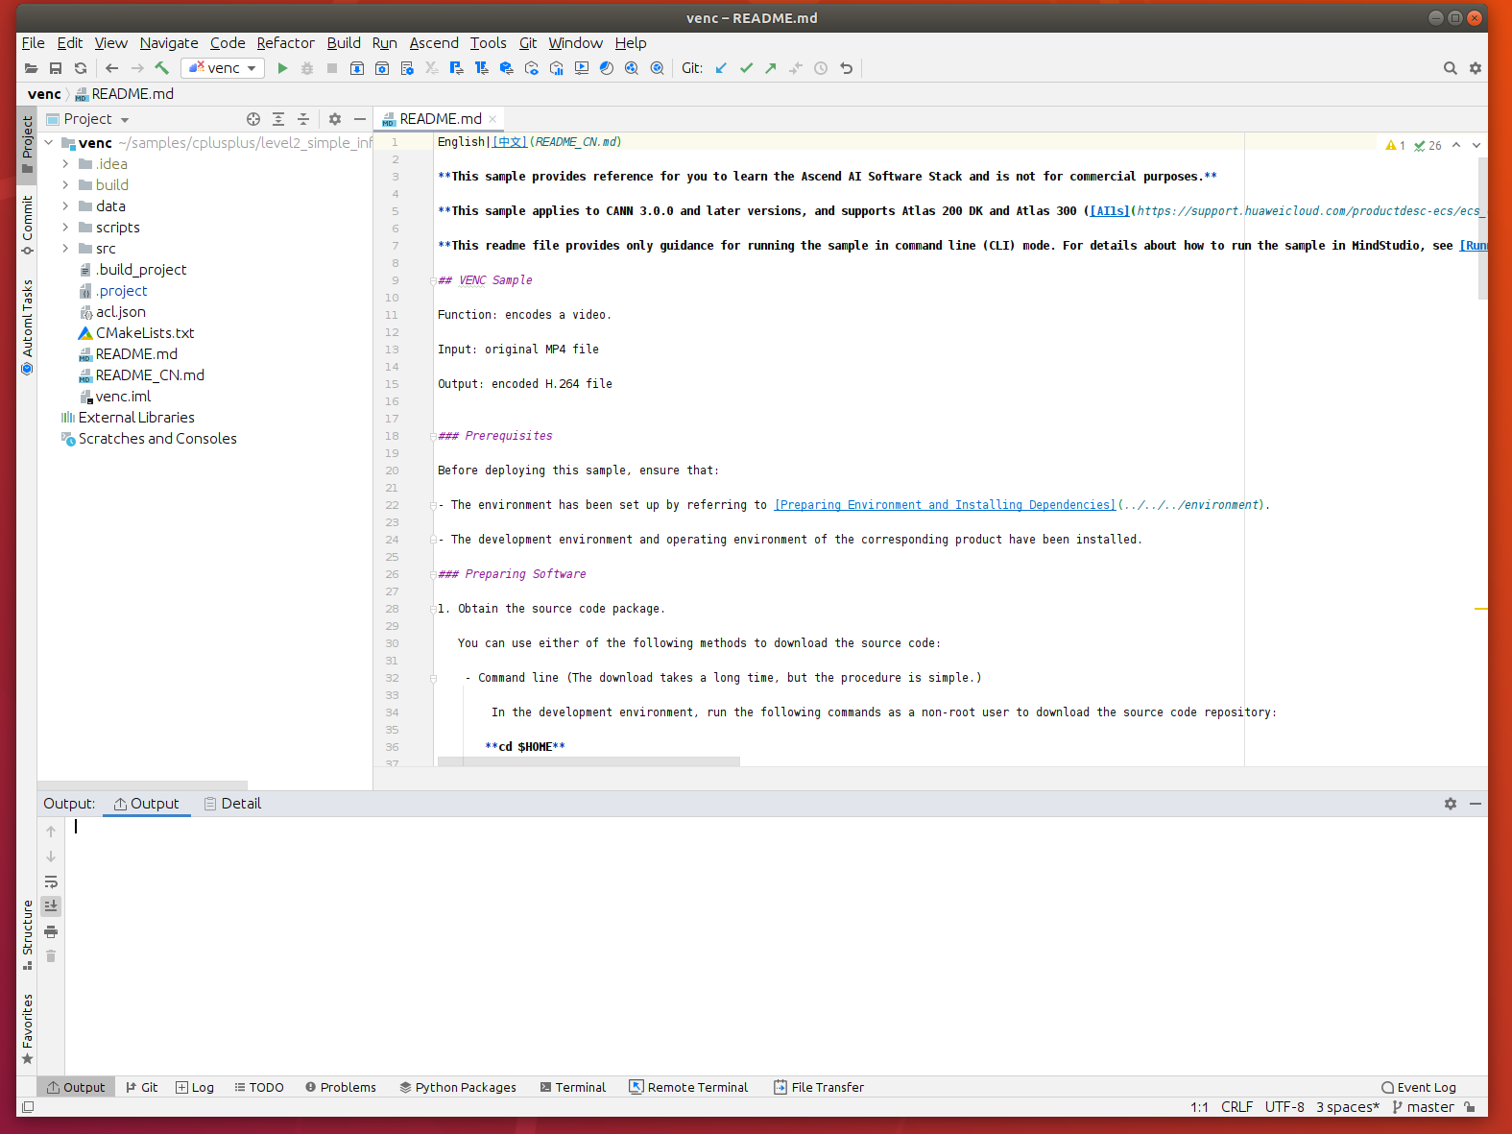Image resolution: width=1512 pixels, height=1134 pixels.
Task: Click the green Run button in toolbar
Action: point(282,68)
